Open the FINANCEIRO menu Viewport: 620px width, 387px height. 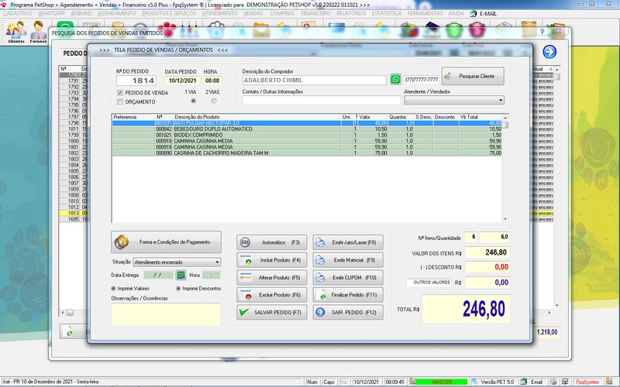(315, 13)
